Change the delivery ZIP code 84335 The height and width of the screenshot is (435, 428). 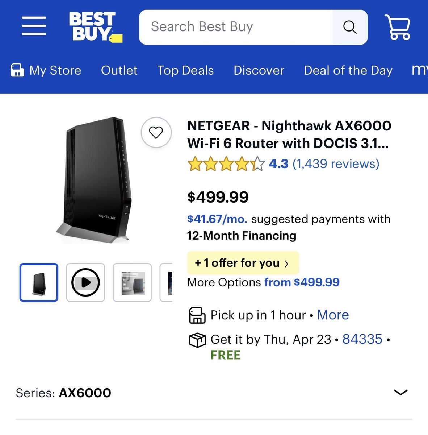coord(362,340)
